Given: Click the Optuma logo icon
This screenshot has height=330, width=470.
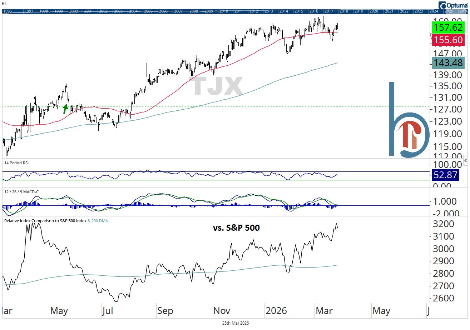Looking at the screenshot, I should [x=442, y=5].
